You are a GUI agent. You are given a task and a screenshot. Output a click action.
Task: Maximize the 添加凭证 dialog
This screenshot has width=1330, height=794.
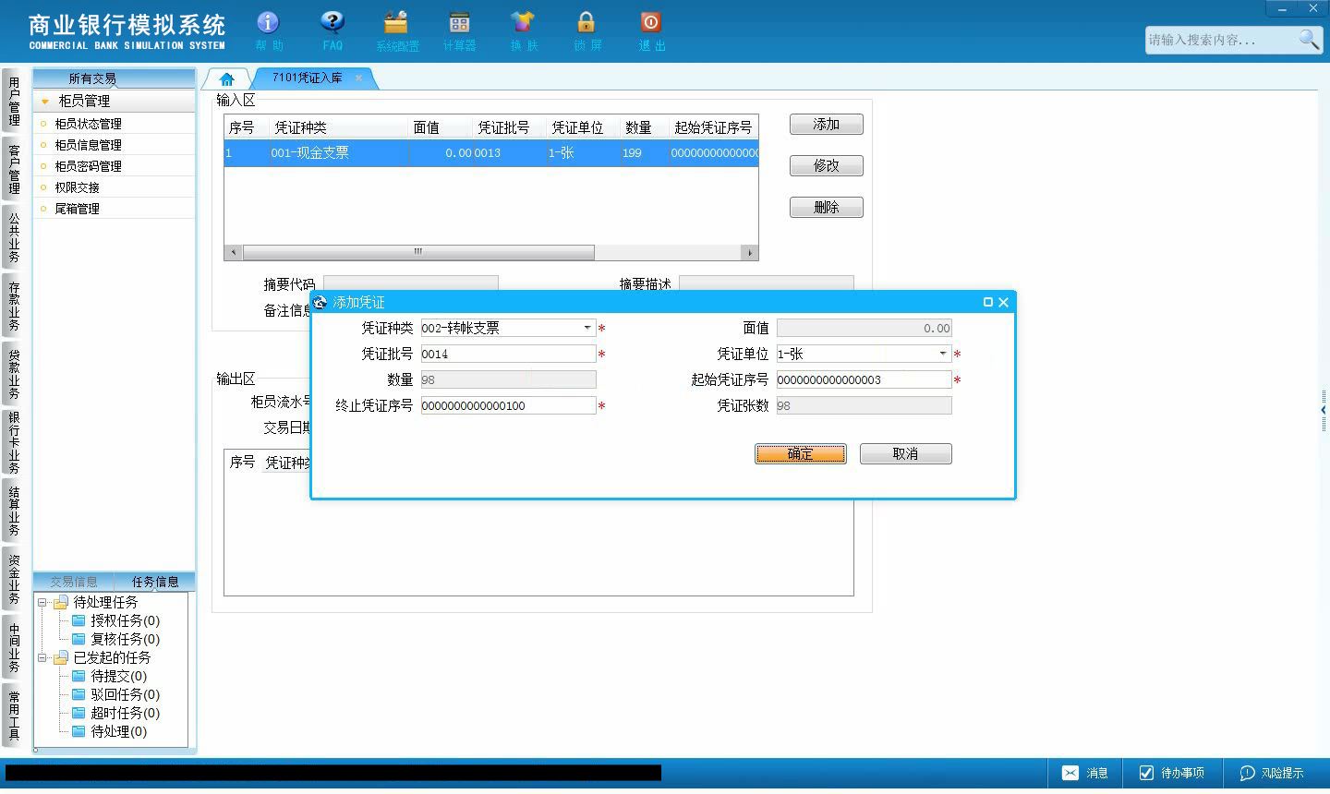(x=987, y=302)
